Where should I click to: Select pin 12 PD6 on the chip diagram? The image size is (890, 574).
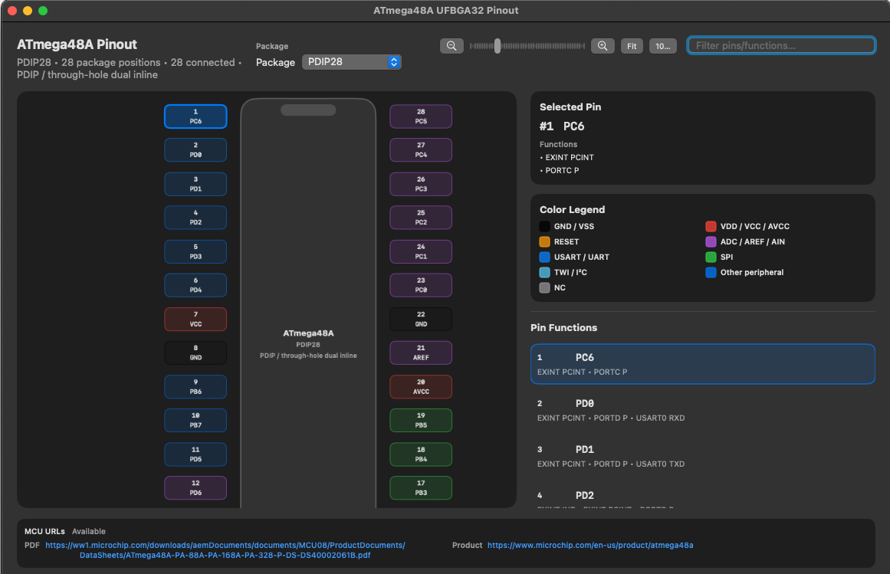(195, 487)
